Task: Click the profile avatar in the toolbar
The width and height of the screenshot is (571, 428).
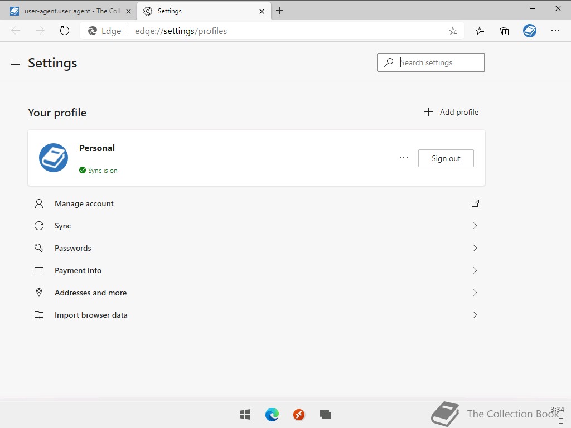Action: pyautogui.click(x=530, y=31)
